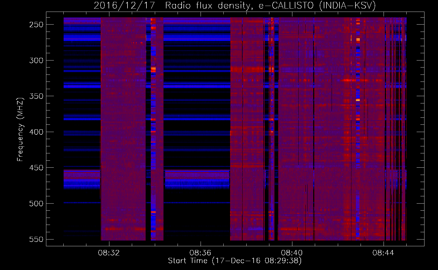Select the 500 frequency tick label
The image size is (438, 270).
(x=36, y=204)
